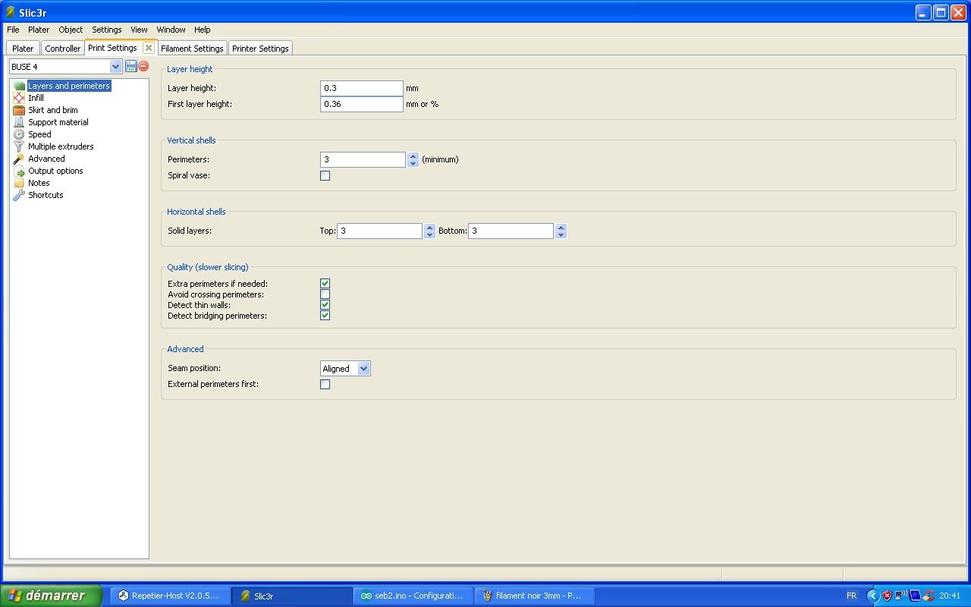The height and width of the screenshot is (607, 971).
Task: Decrease Bottom solid layers down arrow
Action: [561, 234]
